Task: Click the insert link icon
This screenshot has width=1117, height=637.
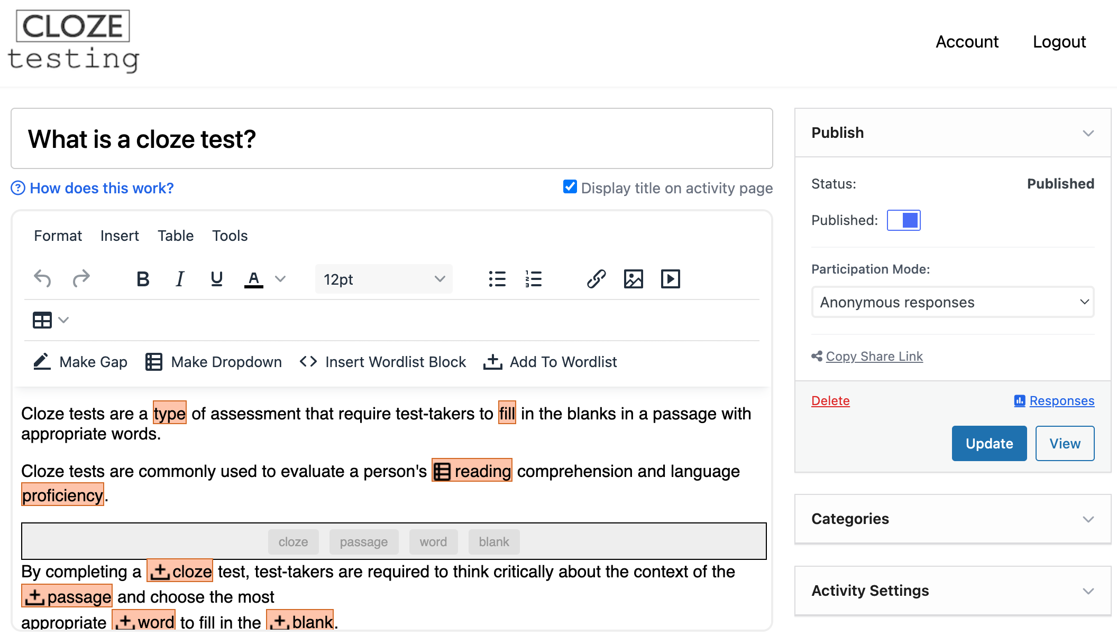Action: [x=596, y=279]
